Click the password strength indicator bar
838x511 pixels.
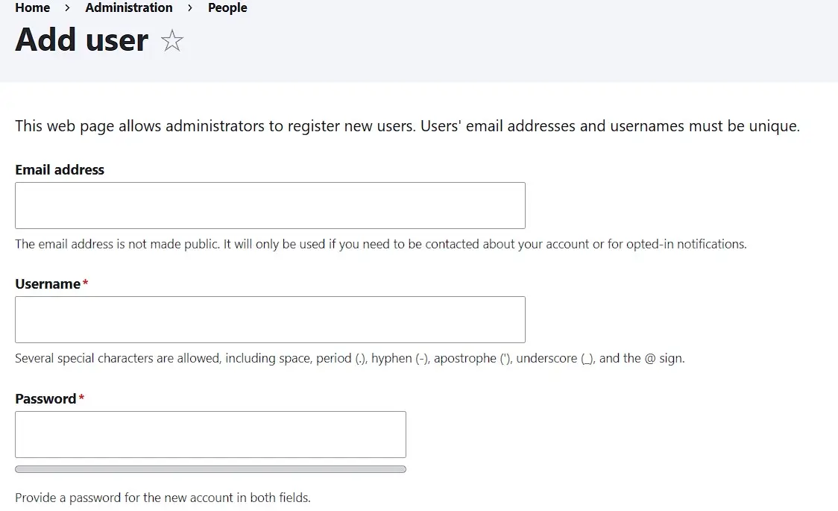[x=209, y=468]
